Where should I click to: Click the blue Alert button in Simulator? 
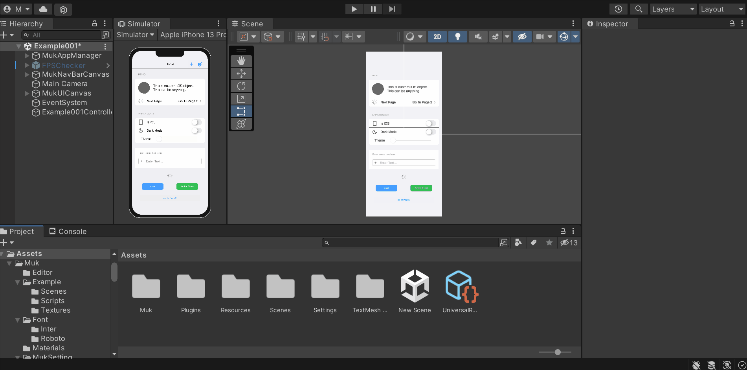pos(152,186)
